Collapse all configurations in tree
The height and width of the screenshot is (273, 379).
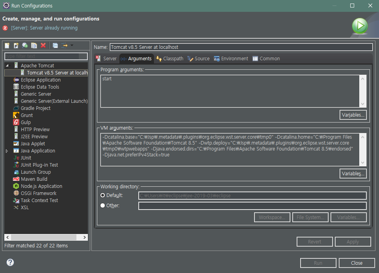tap(55, 45)
